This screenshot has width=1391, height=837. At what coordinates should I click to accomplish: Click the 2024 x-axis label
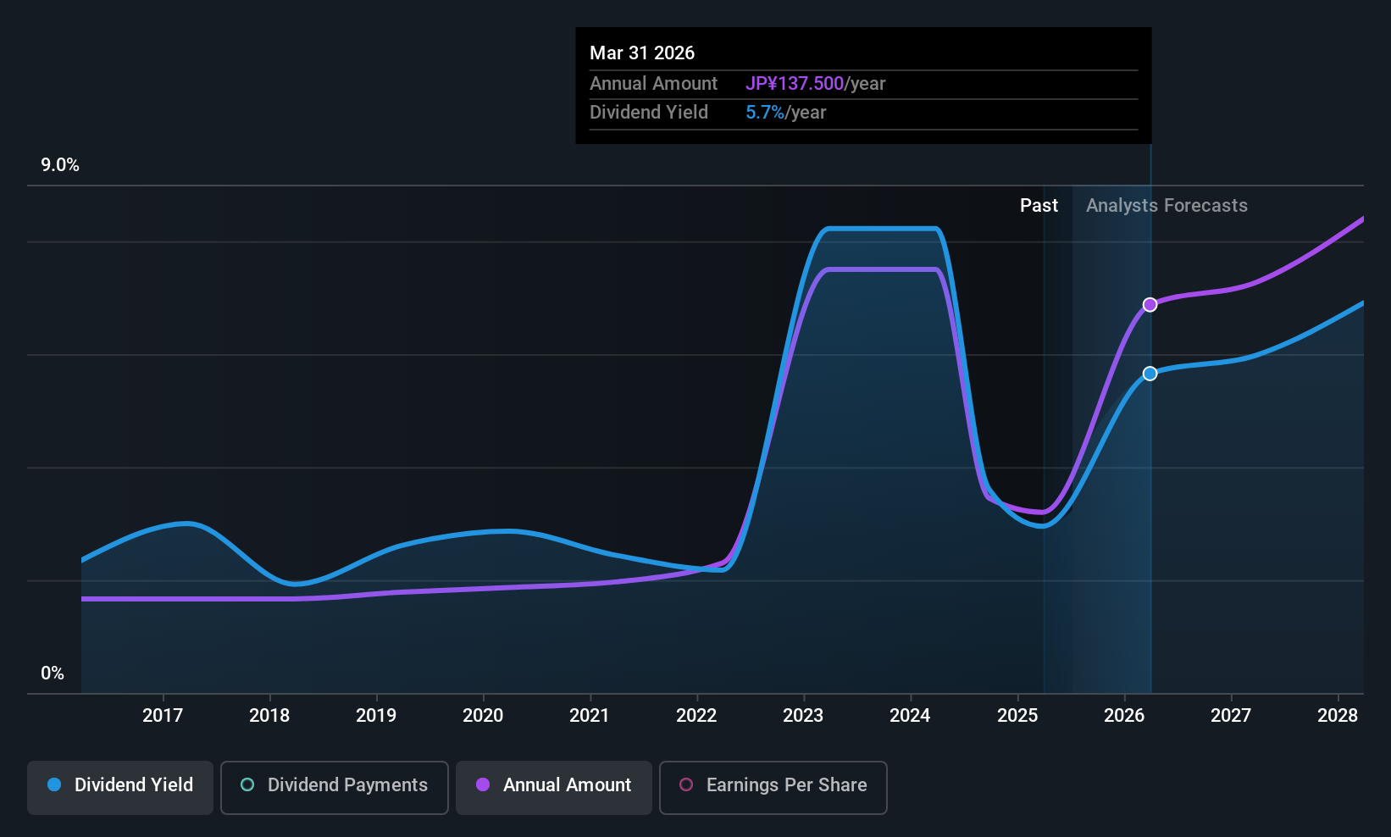(x=910, y=716)
